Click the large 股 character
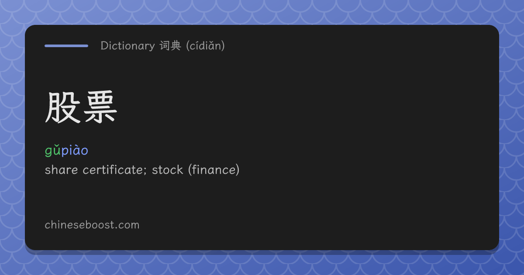This screenshot has width=524, height=275. point(63,108)
